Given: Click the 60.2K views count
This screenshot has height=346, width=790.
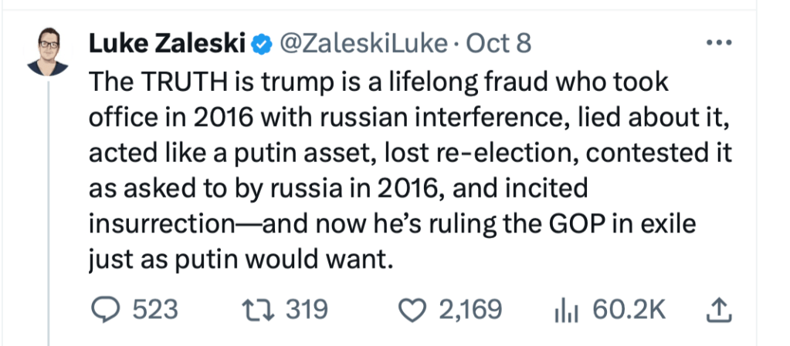Looking at the screenshot, I should pos(629,310).
